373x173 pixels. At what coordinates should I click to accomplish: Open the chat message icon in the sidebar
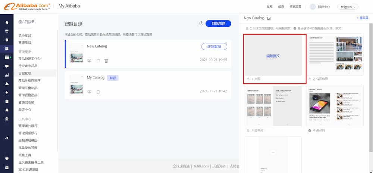click(x=7, y=66)
